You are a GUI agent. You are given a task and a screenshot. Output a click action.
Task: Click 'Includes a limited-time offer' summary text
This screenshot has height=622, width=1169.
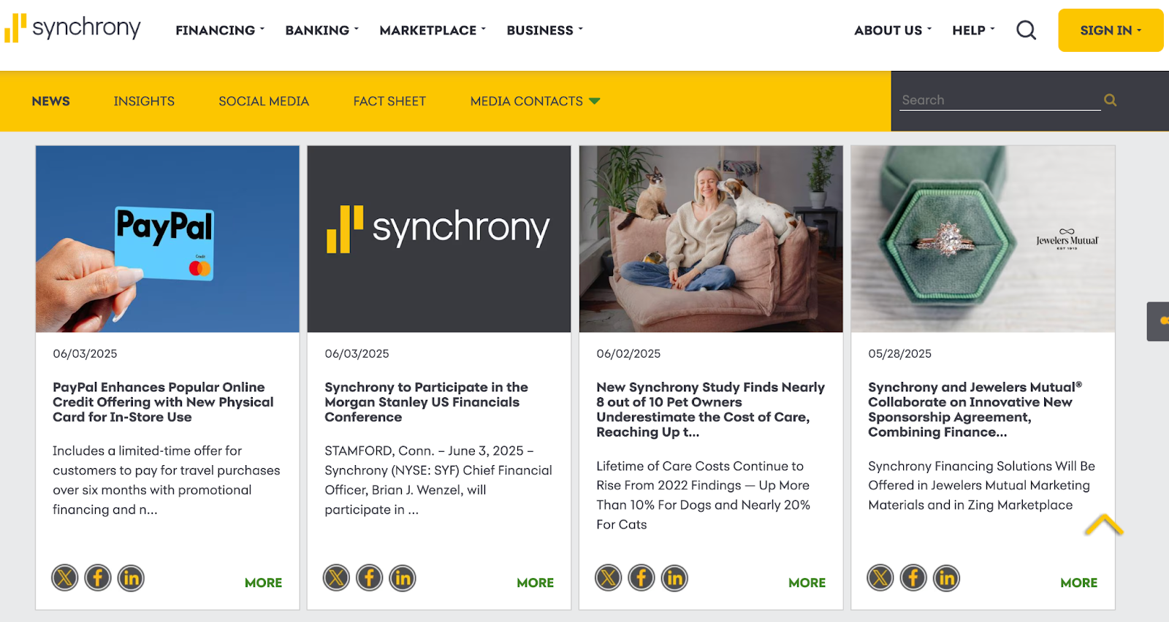[x=166, y=480]
